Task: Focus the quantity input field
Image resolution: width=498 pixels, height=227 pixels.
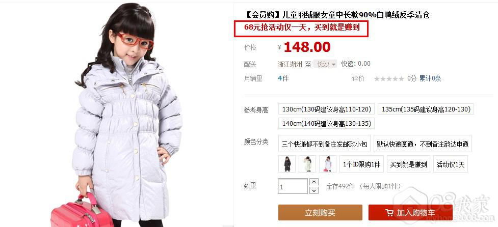Action: pyautogui.click(x=293, y=186)
